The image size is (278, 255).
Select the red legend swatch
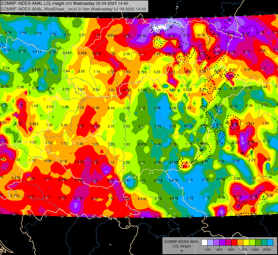[x=234, y=243]
